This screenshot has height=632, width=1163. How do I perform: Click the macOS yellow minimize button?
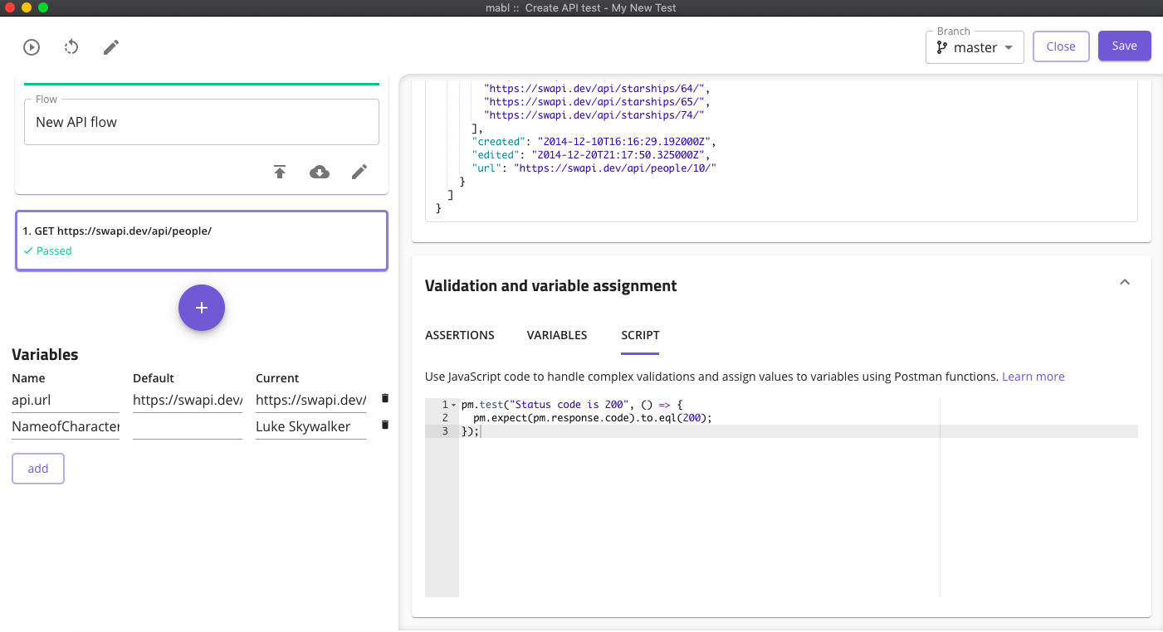[x=27, y=7]
